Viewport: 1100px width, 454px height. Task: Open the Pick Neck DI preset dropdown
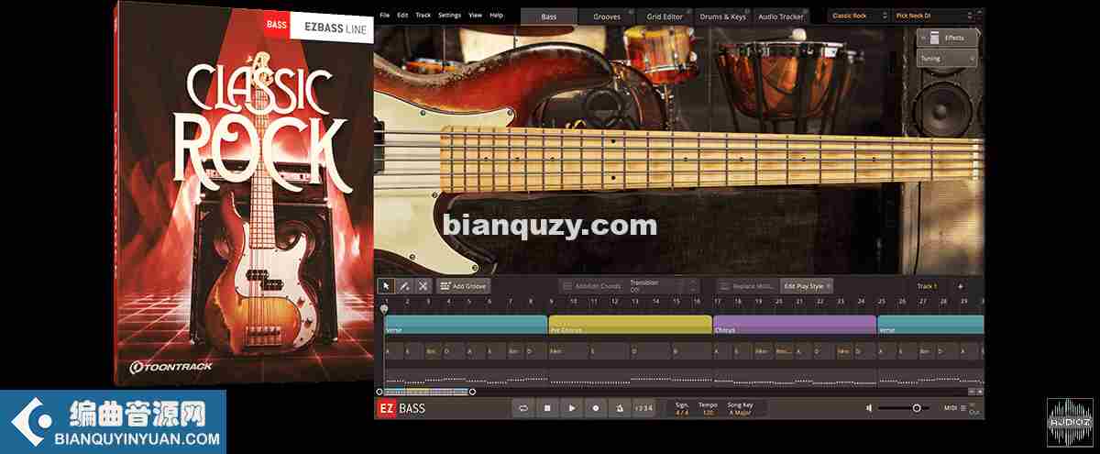coord(933,17)
